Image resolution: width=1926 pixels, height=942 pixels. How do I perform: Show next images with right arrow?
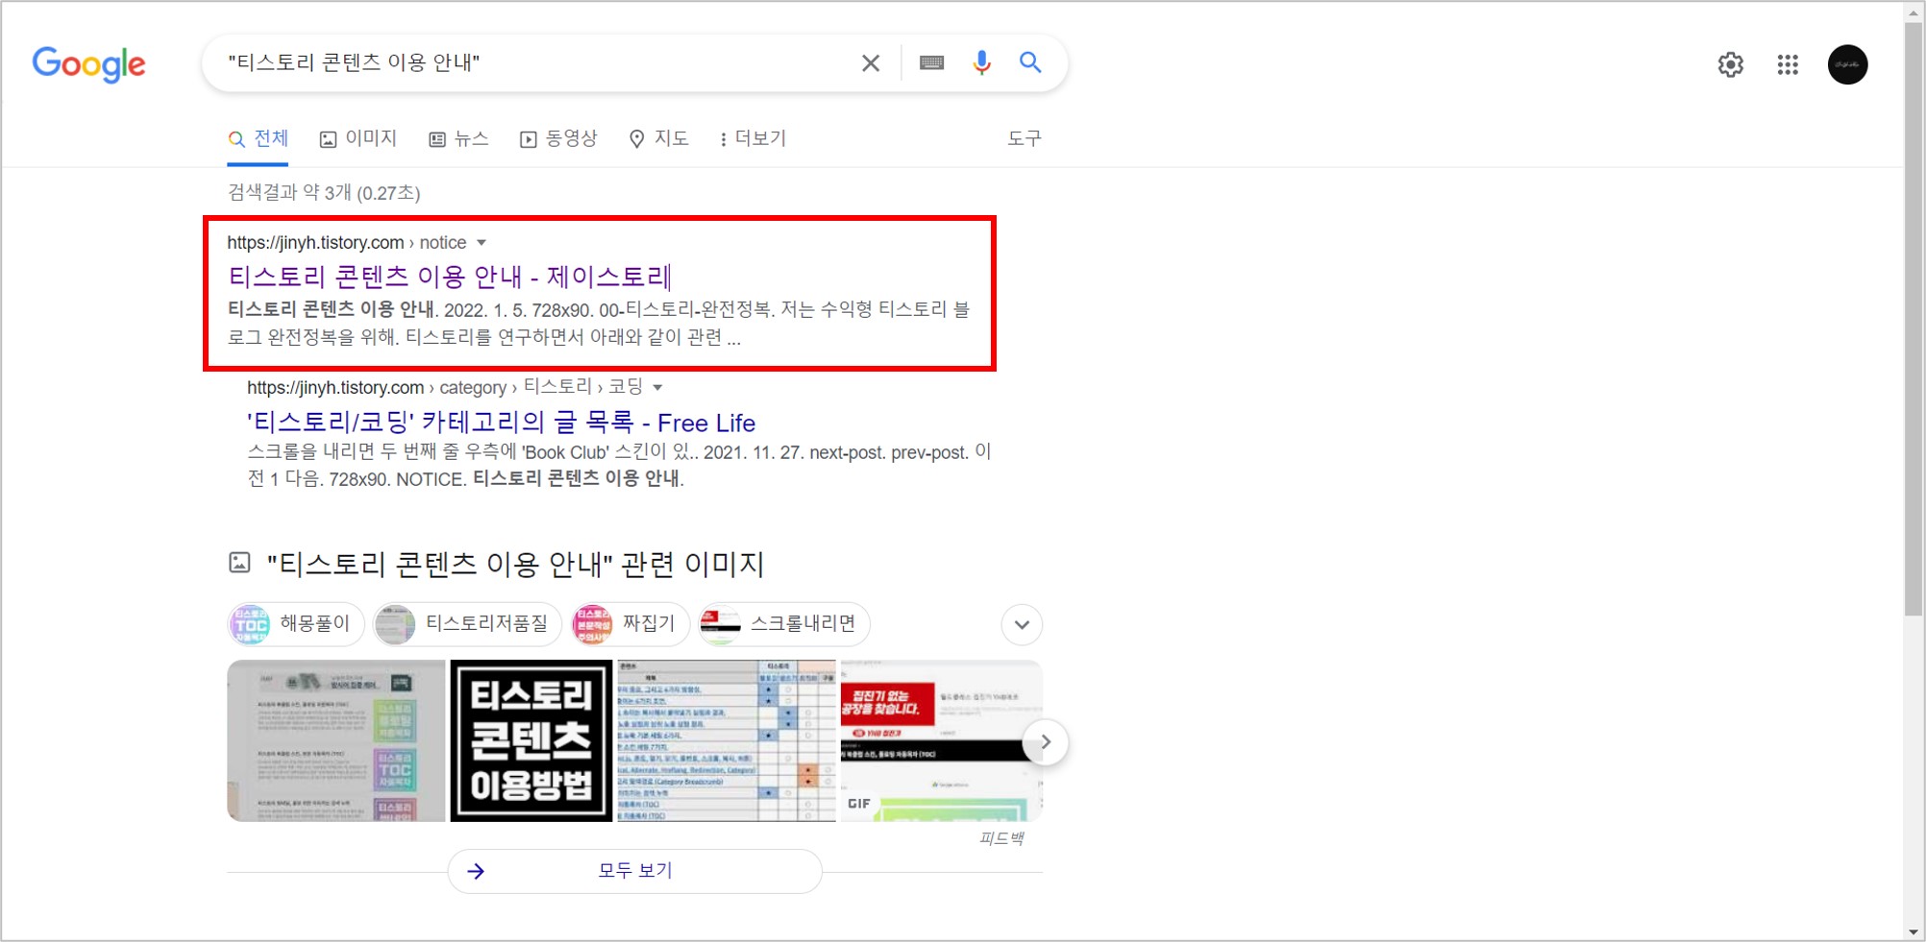(x=1046, y=742)
